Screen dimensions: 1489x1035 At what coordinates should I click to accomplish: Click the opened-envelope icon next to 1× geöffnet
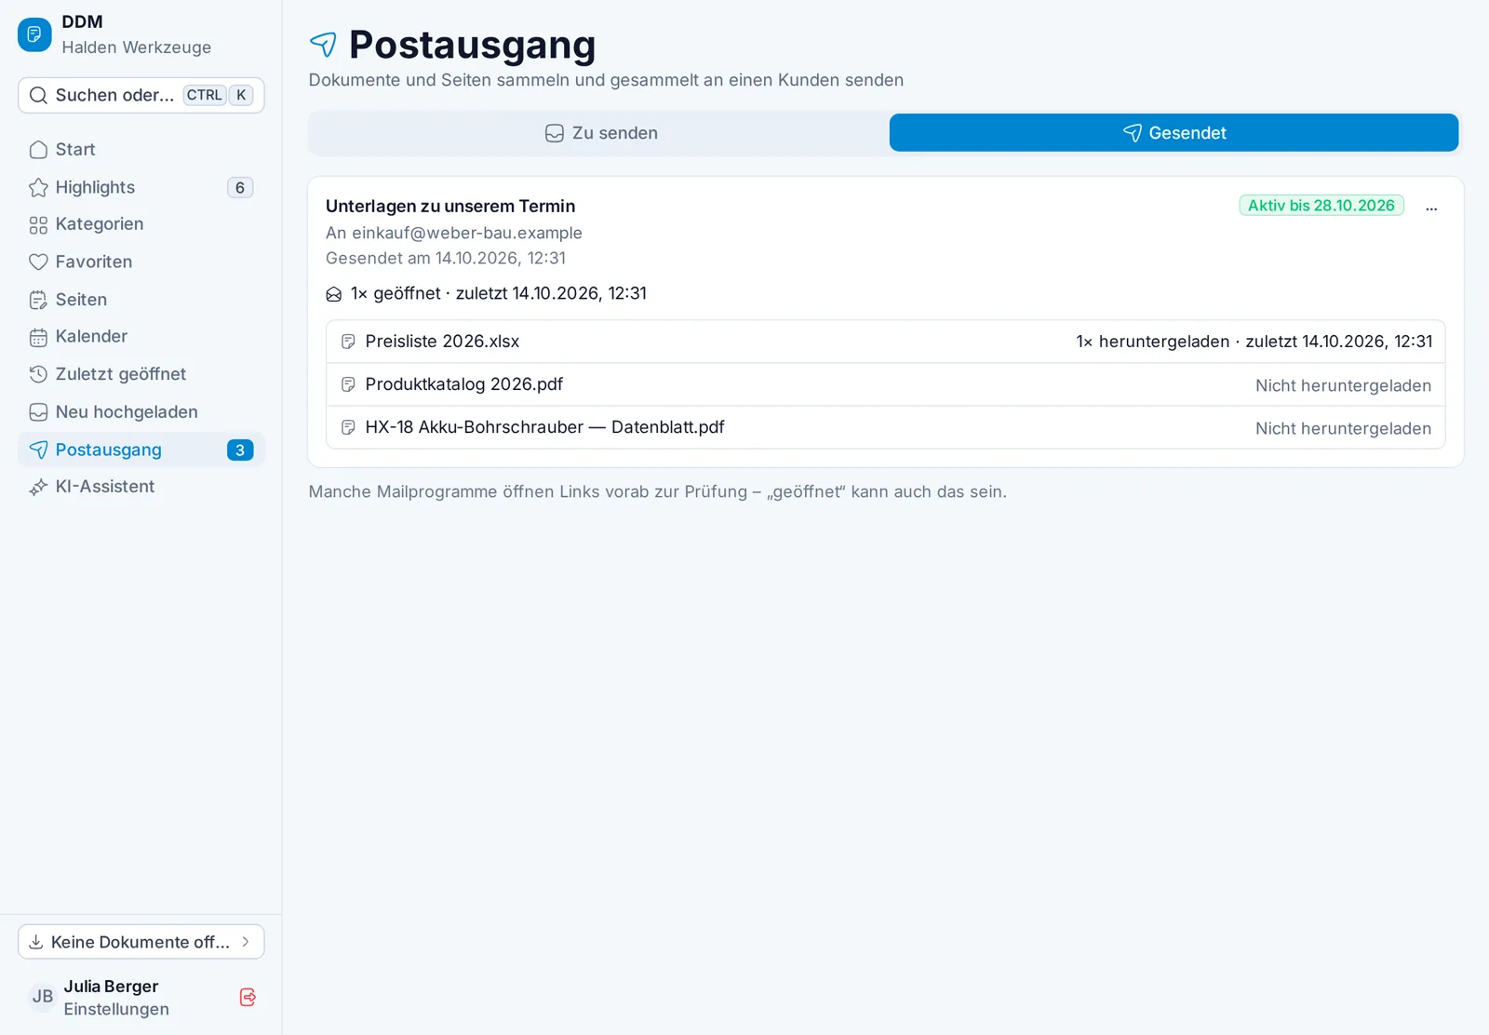[x=334, y=294]
